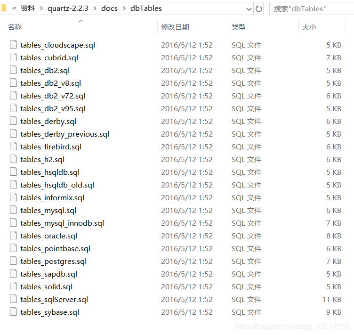
Task: Sort files by 修改日期 column
Action: [175, 27]
